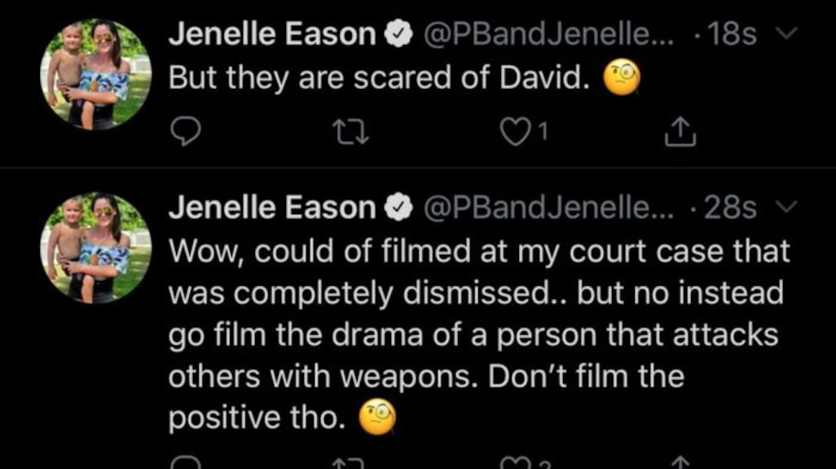Tap the avatar beside the court case tweet

click(x=96, y=247)
